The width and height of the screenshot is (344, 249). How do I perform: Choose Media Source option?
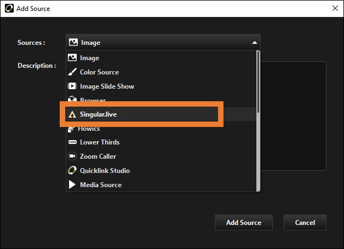(x=161, y=184)
